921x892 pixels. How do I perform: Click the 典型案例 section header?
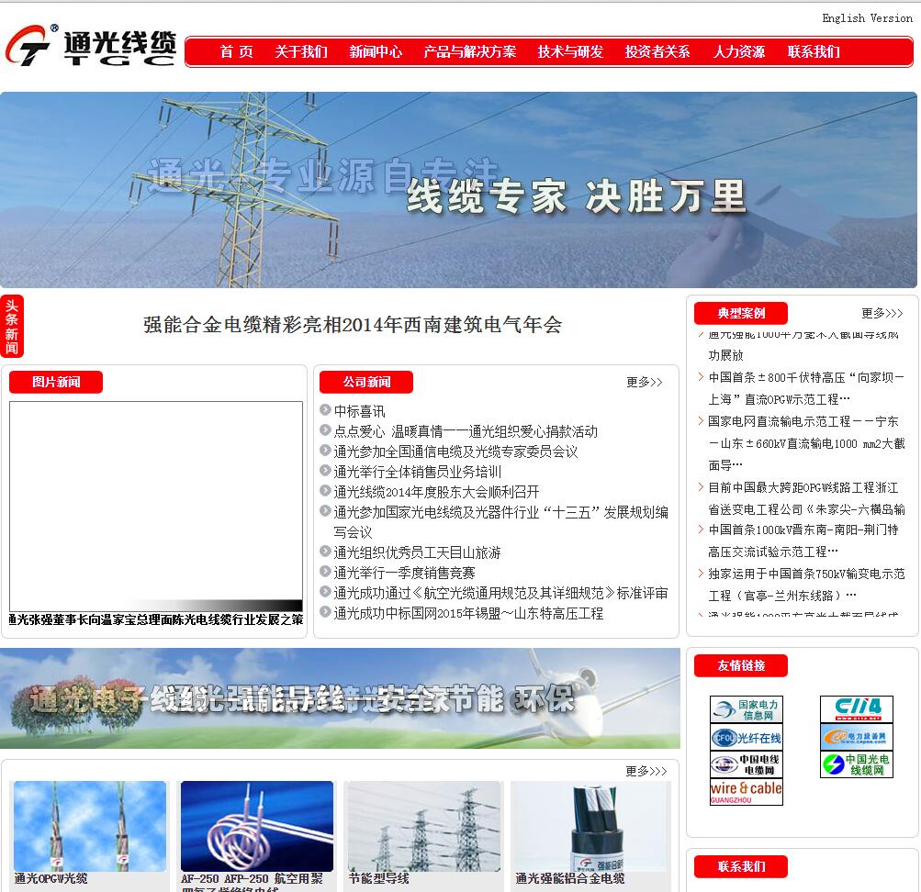tap(741, 313)
